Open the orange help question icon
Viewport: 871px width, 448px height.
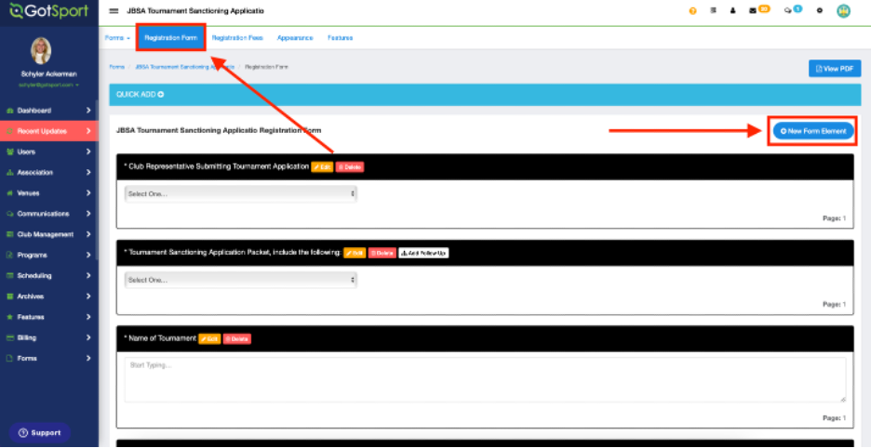[x=692, y=11]
